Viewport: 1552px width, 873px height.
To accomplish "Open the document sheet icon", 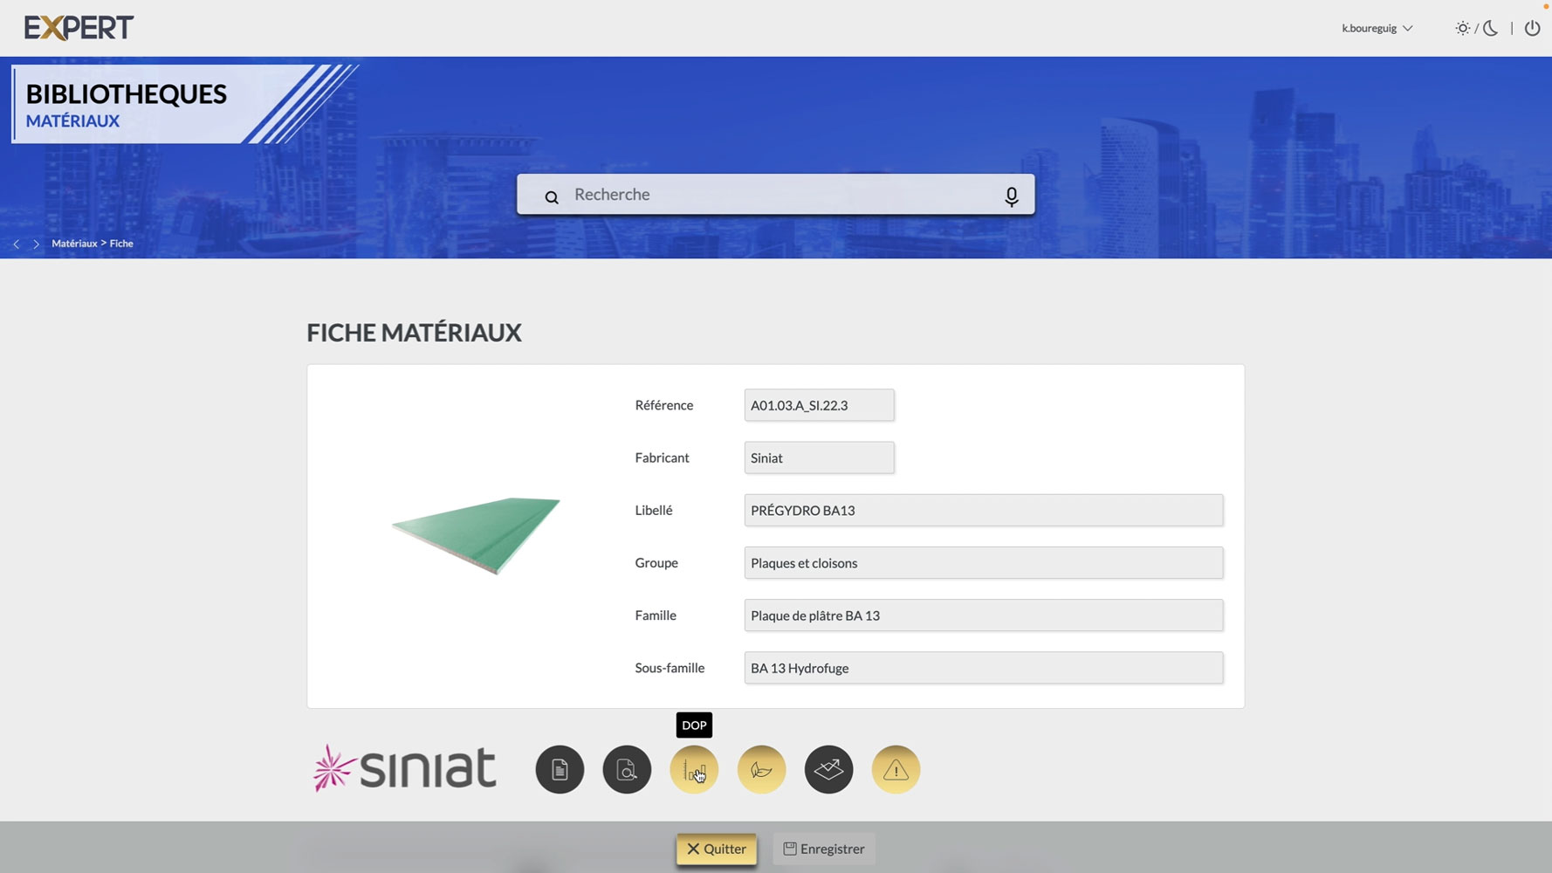I will pyautogui.click(x=560, y=769).
